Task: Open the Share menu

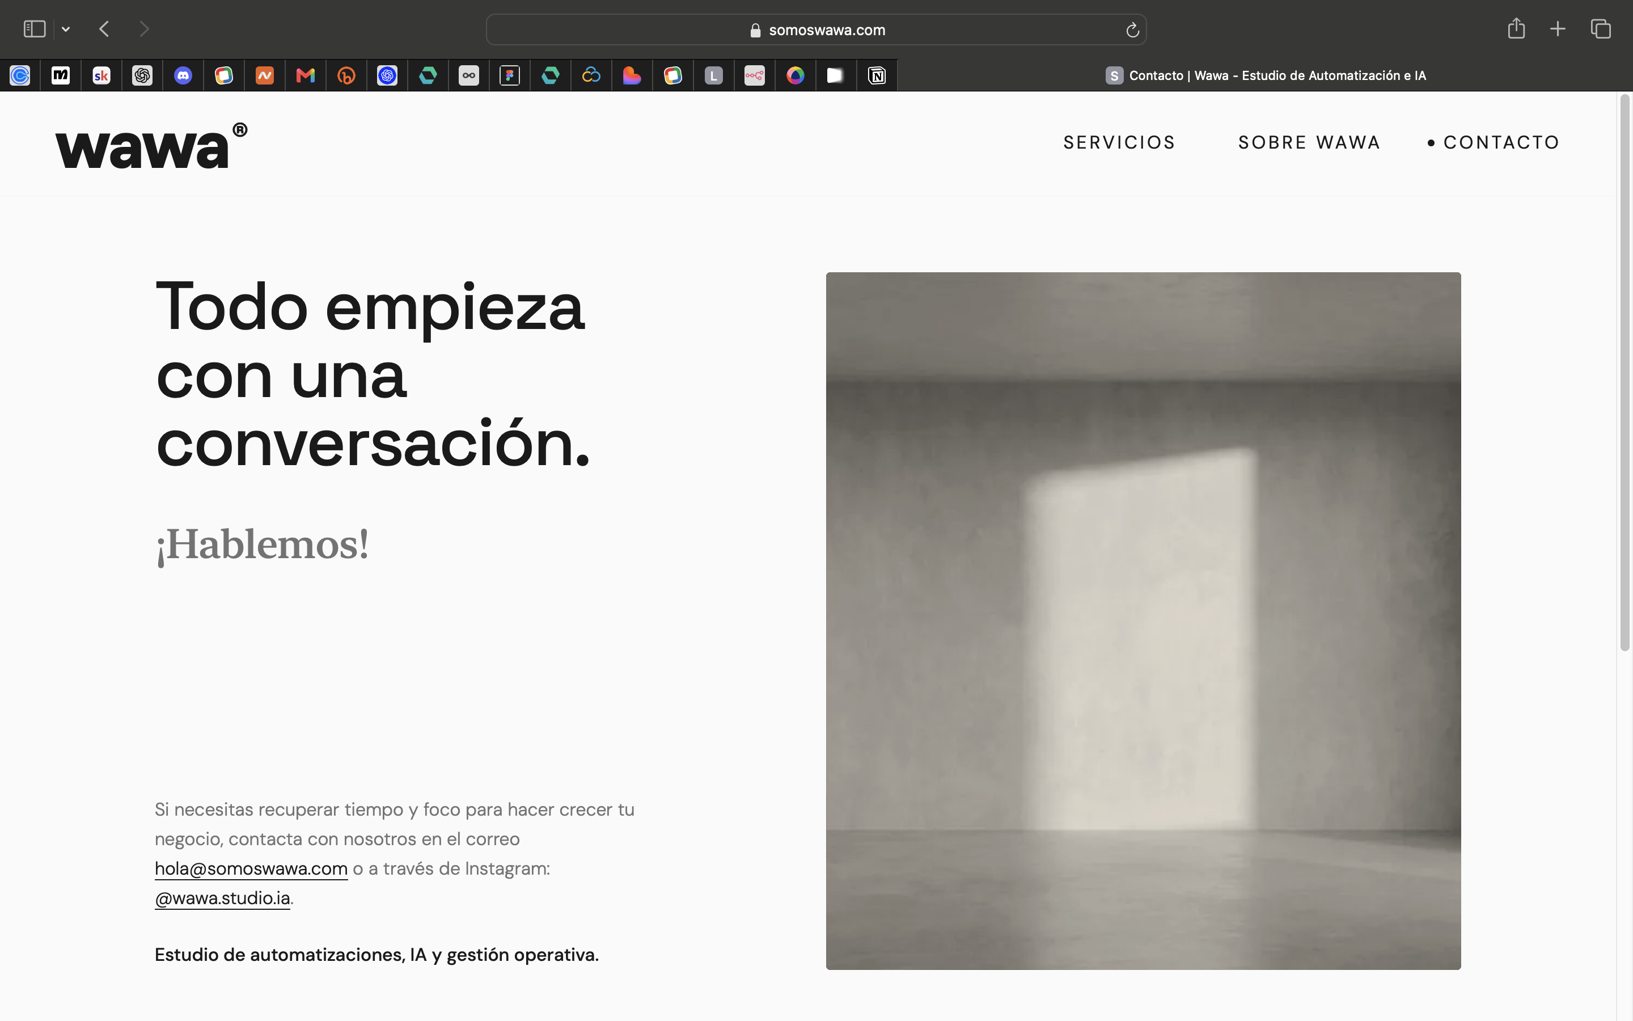Action: click(x=1516, y=28)
